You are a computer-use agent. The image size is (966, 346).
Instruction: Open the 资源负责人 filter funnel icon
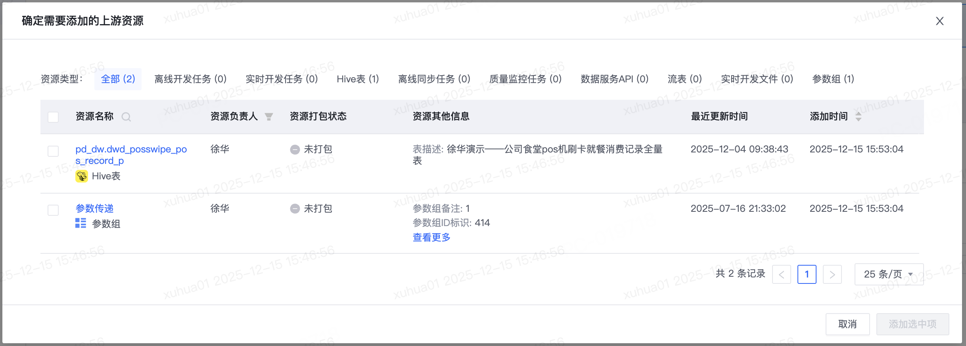pyautogui.click(x=268, y=116)
